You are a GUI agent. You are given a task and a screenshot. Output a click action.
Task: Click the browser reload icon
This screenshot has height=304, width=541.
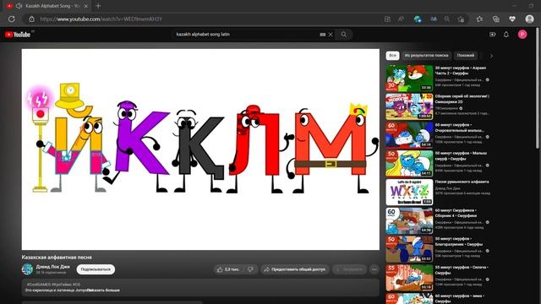(12, 19)
